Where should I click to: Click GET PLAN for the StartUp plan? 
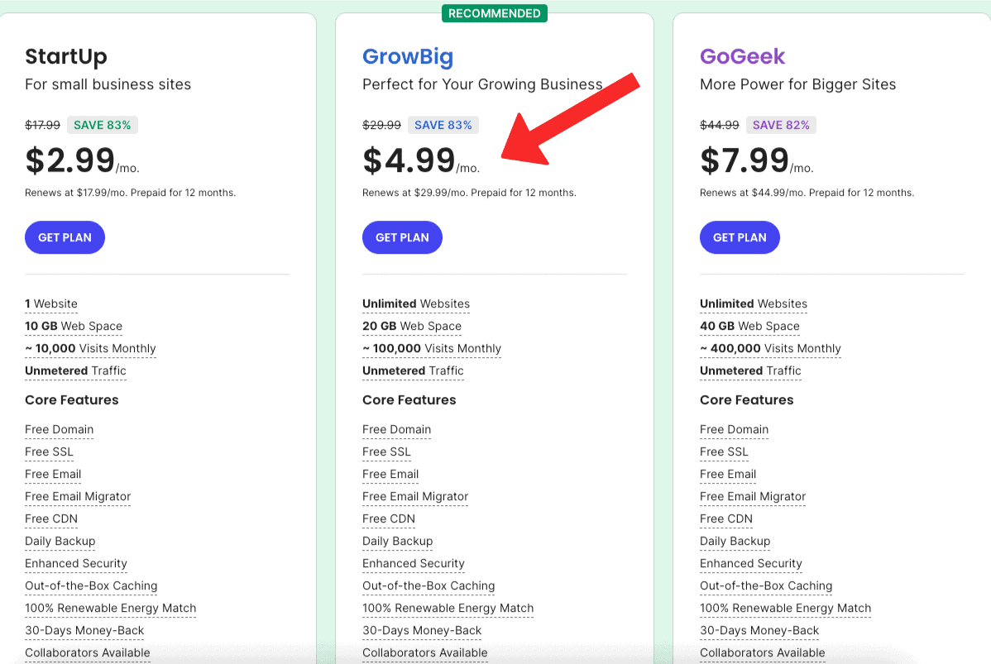[x=65, y=237]
